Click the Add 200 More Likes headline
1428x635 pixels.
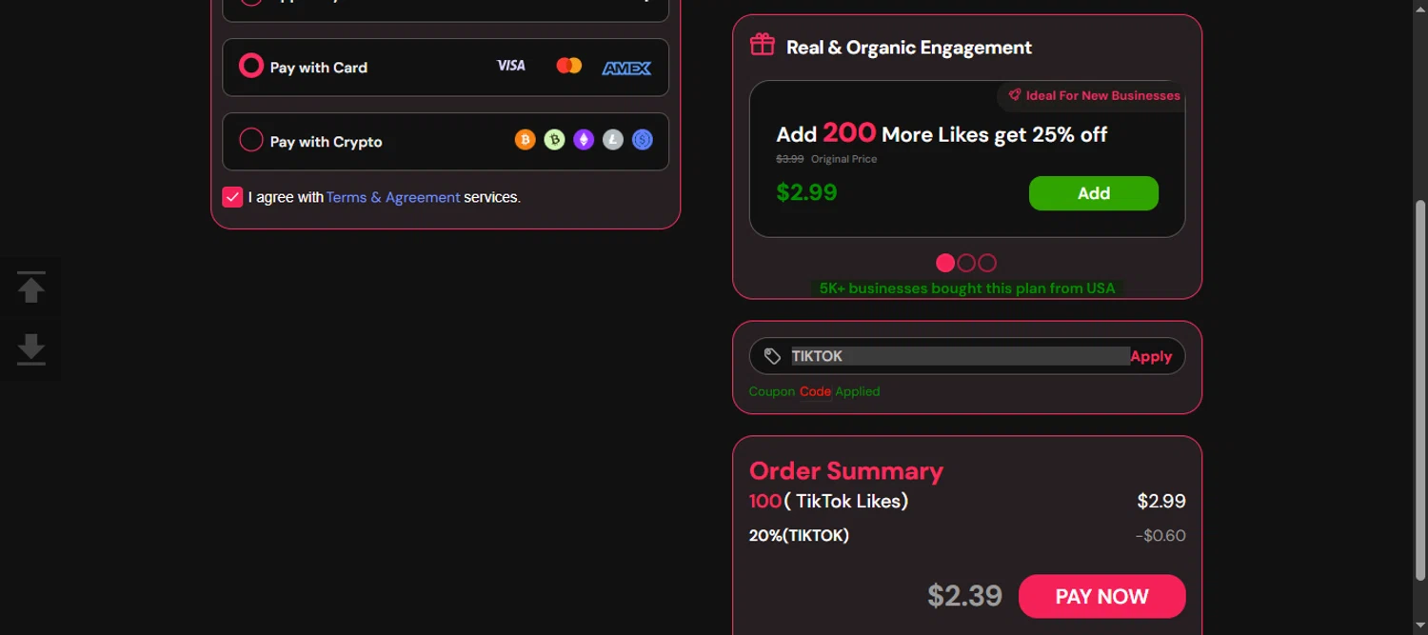click(x=942, y=132)
